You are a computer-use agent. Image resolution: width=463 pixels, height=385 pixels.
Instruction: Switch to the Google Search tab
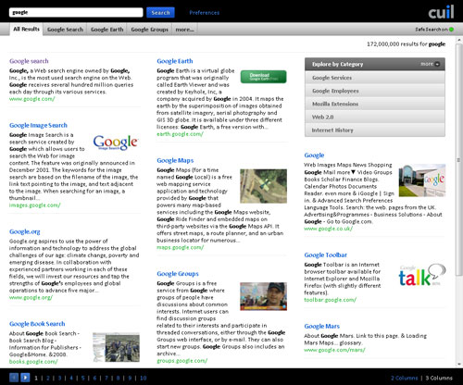point(65,30)
